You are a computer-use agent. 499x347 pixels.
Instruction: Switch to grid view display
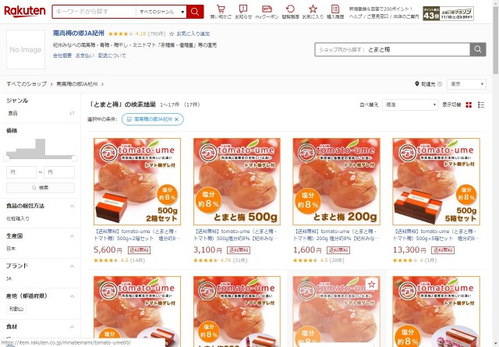coord(469,104)
